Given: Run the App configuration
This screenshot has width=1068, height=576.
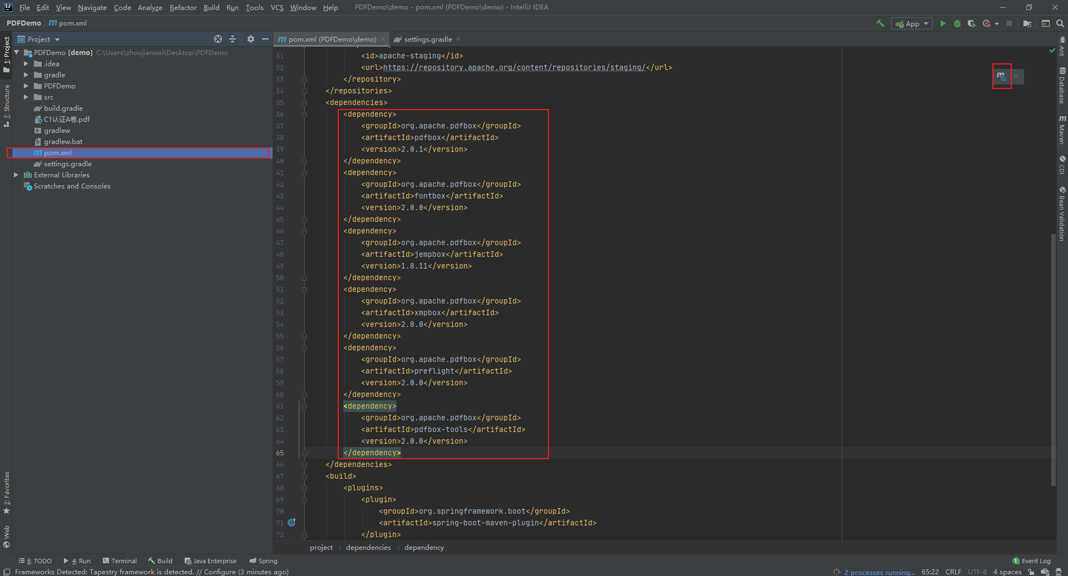Looking at the screenshot, I should (943, 23).
